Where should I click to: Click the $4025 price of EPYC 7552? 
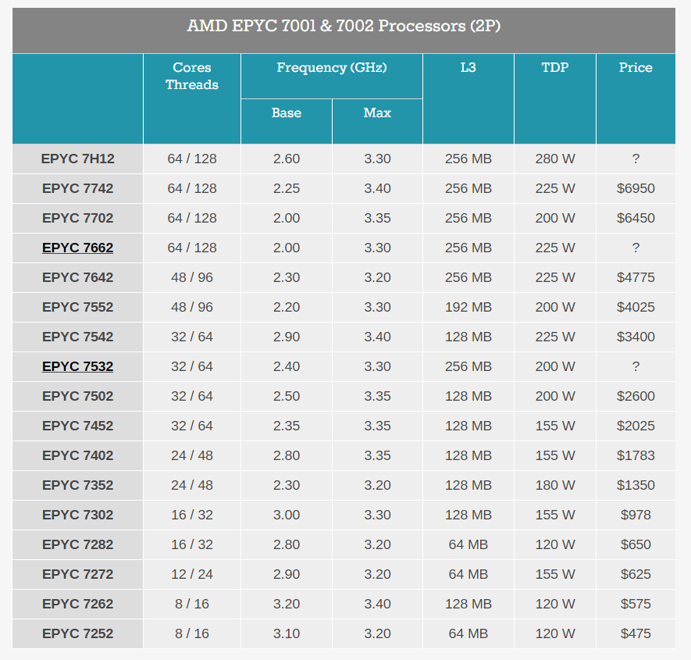point(636,307)
